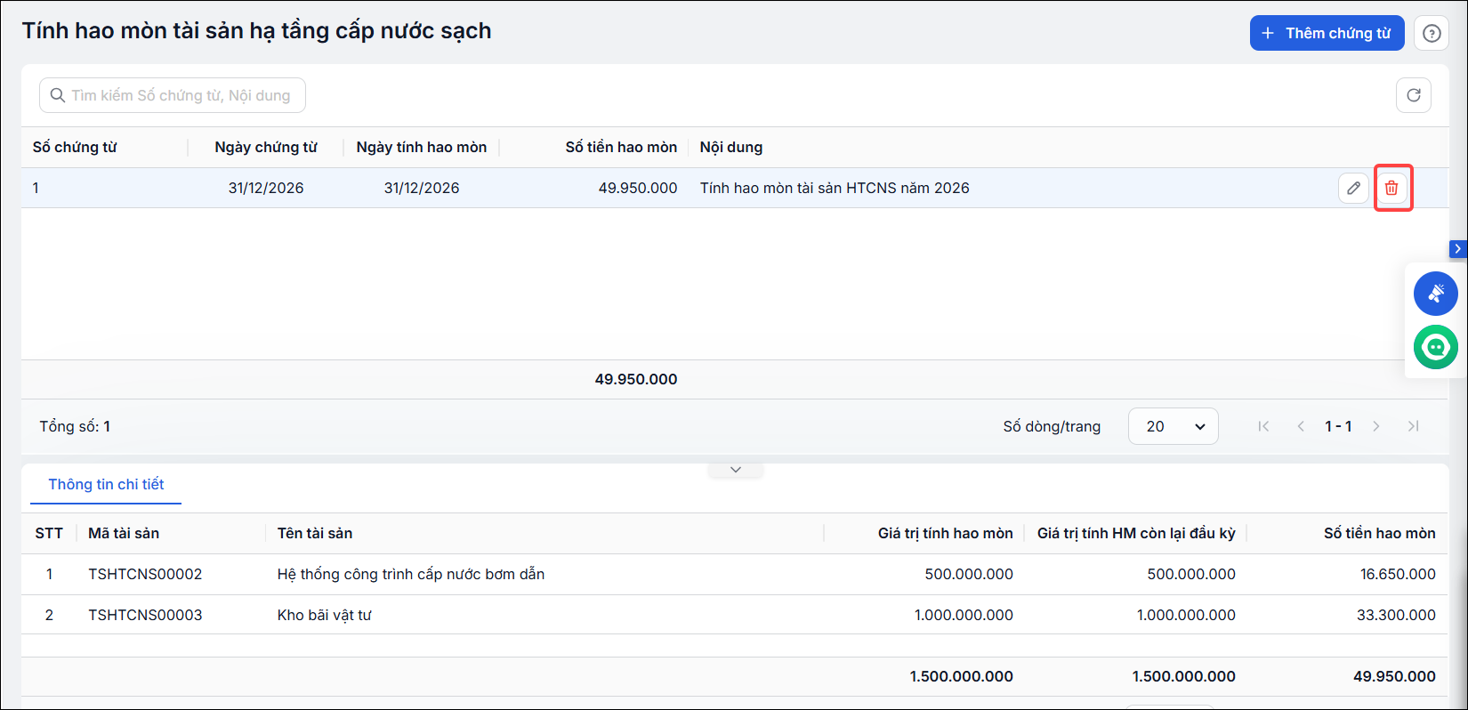Edit voucher 1 with pencil icon
The height and width of the screenshot is (710, 1468).
(x=1353, y=188)
